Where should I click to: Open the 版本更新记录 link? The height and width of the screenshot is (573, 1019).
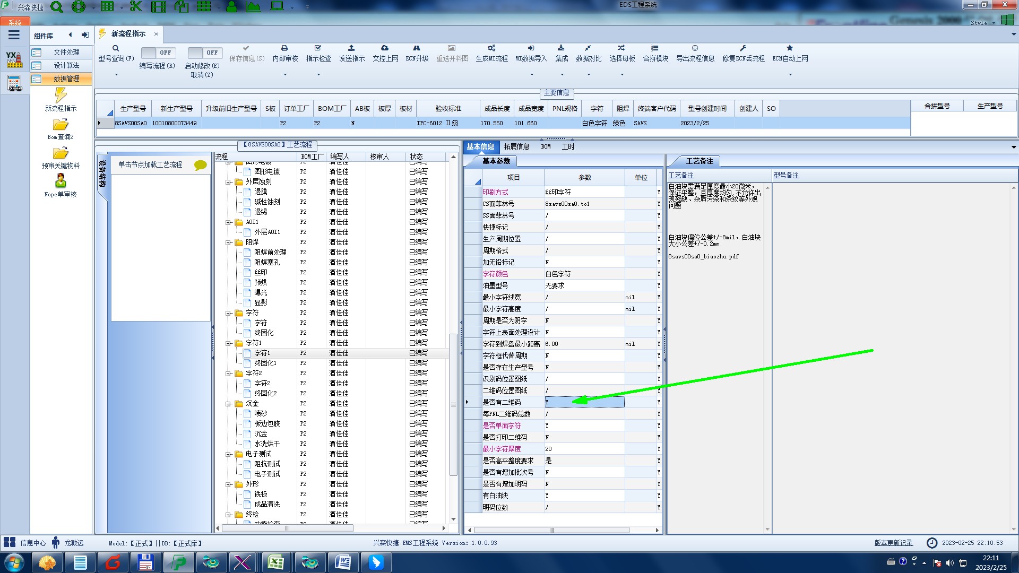[x=893, y=543]
